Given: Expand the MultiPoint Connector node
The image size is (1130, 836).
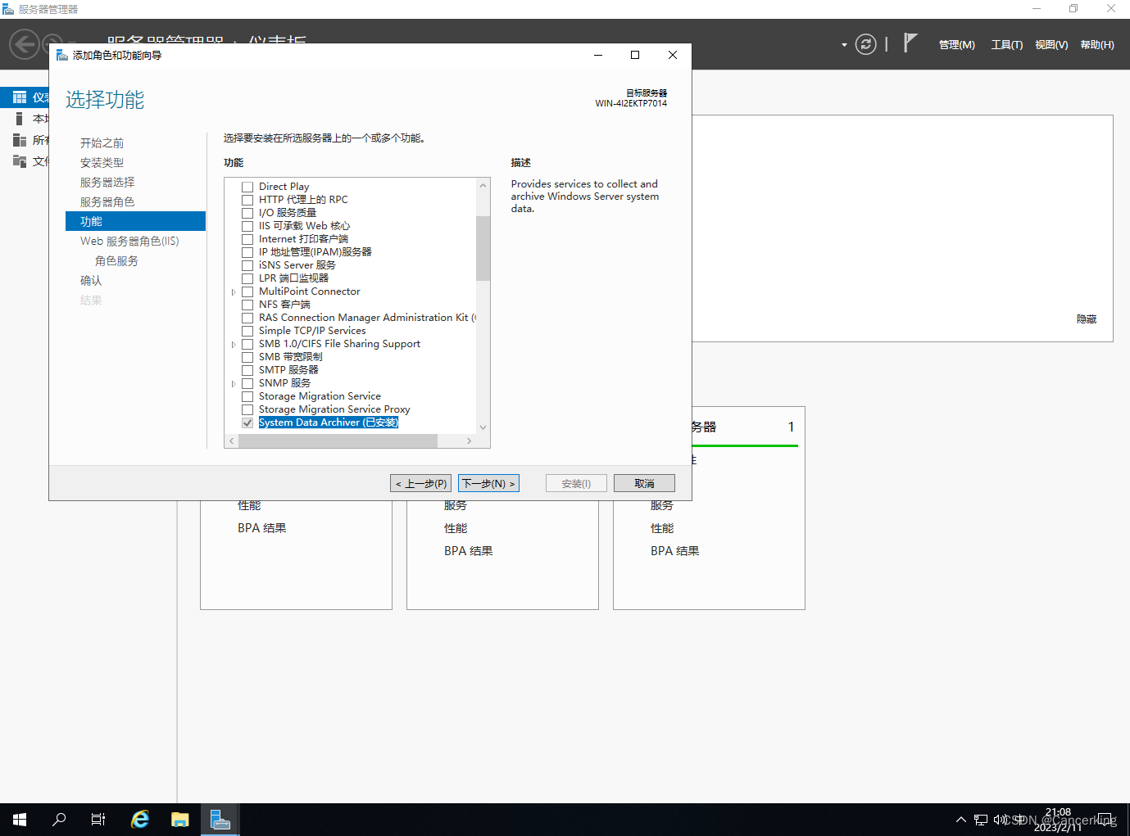Looking at the screenshot, I should tap(234, 292).
